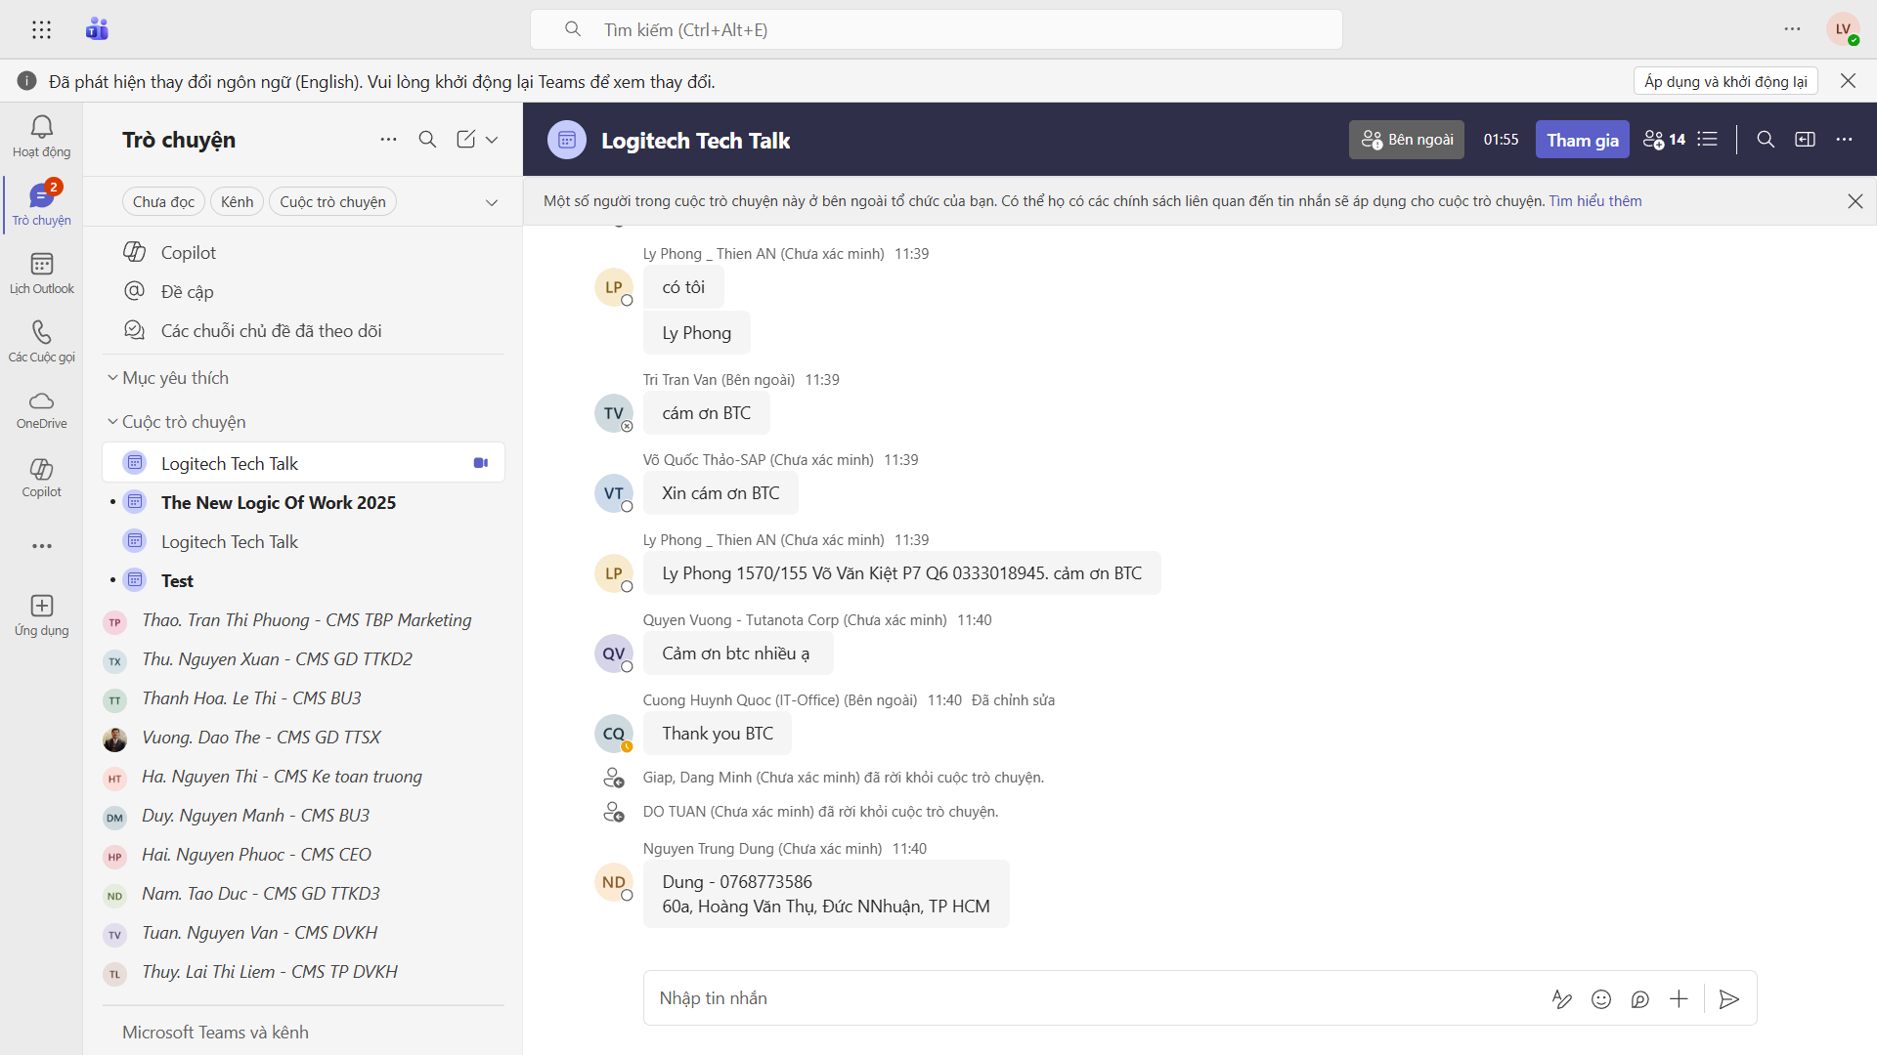The height and width of the screenshot is (1055, 1877).
Task: Open the Calls (Các Cuộc gọi) phone icon
Action: 41,341
